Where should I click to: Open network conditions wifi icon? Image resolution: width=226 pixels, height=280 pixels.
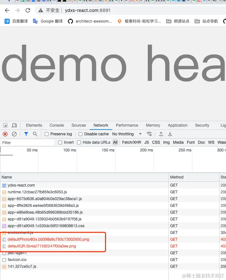click(149, 134)
